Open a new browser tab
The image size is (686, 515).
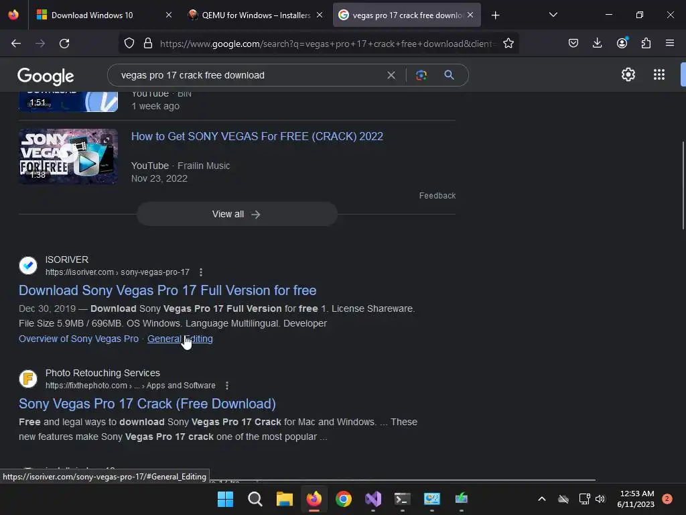495,15
